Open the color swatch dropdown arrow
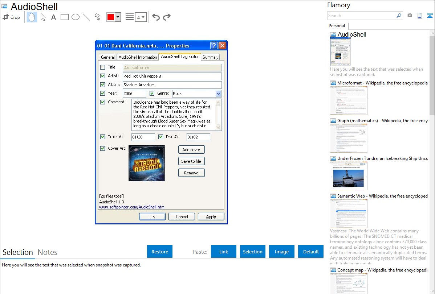Screen dimensions: 435x294 point(118,17)
